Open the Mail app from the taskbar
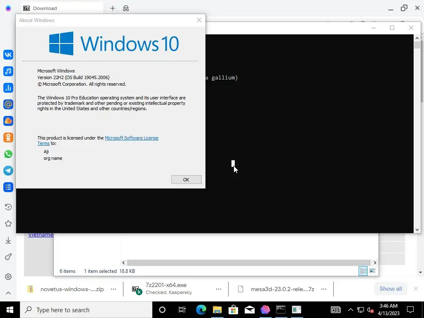The width and height of the screenshot is (424, 318). pyautogui.click(x=249, y=310)
